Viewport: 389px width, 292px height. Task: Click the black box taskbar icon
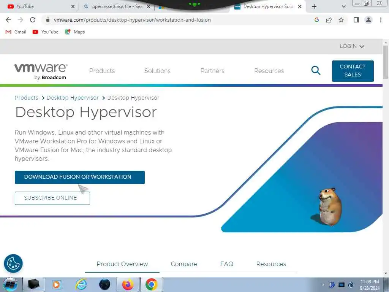(34, 284)
